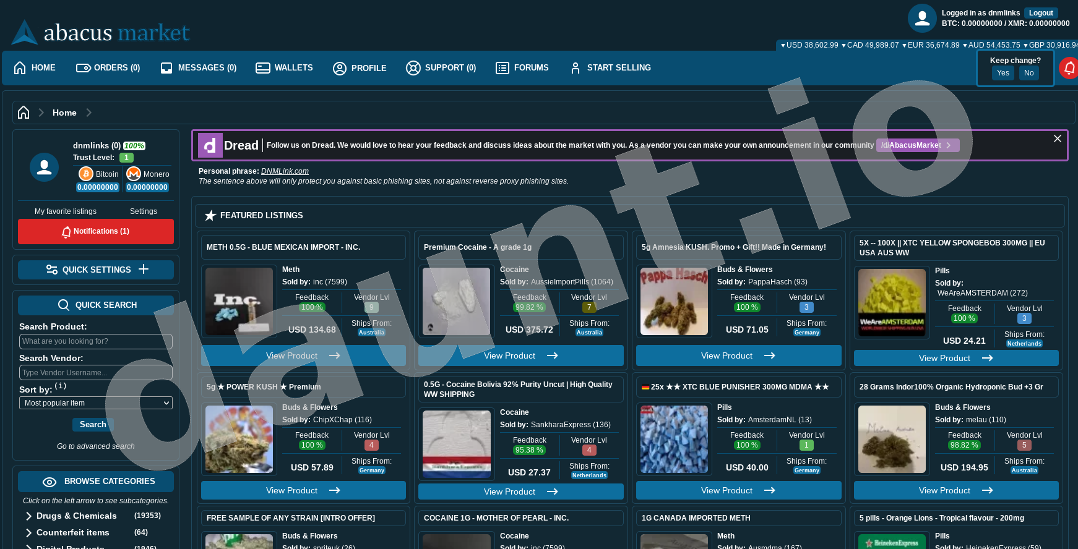Click the Notifications bell icon in sidebar
The image size is (1078, 549).
coord(66,232)
